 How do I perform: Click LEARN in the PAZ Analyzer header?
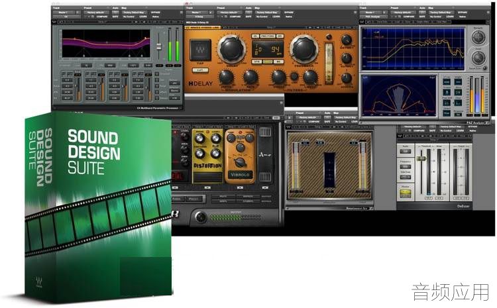coord(450,17)
